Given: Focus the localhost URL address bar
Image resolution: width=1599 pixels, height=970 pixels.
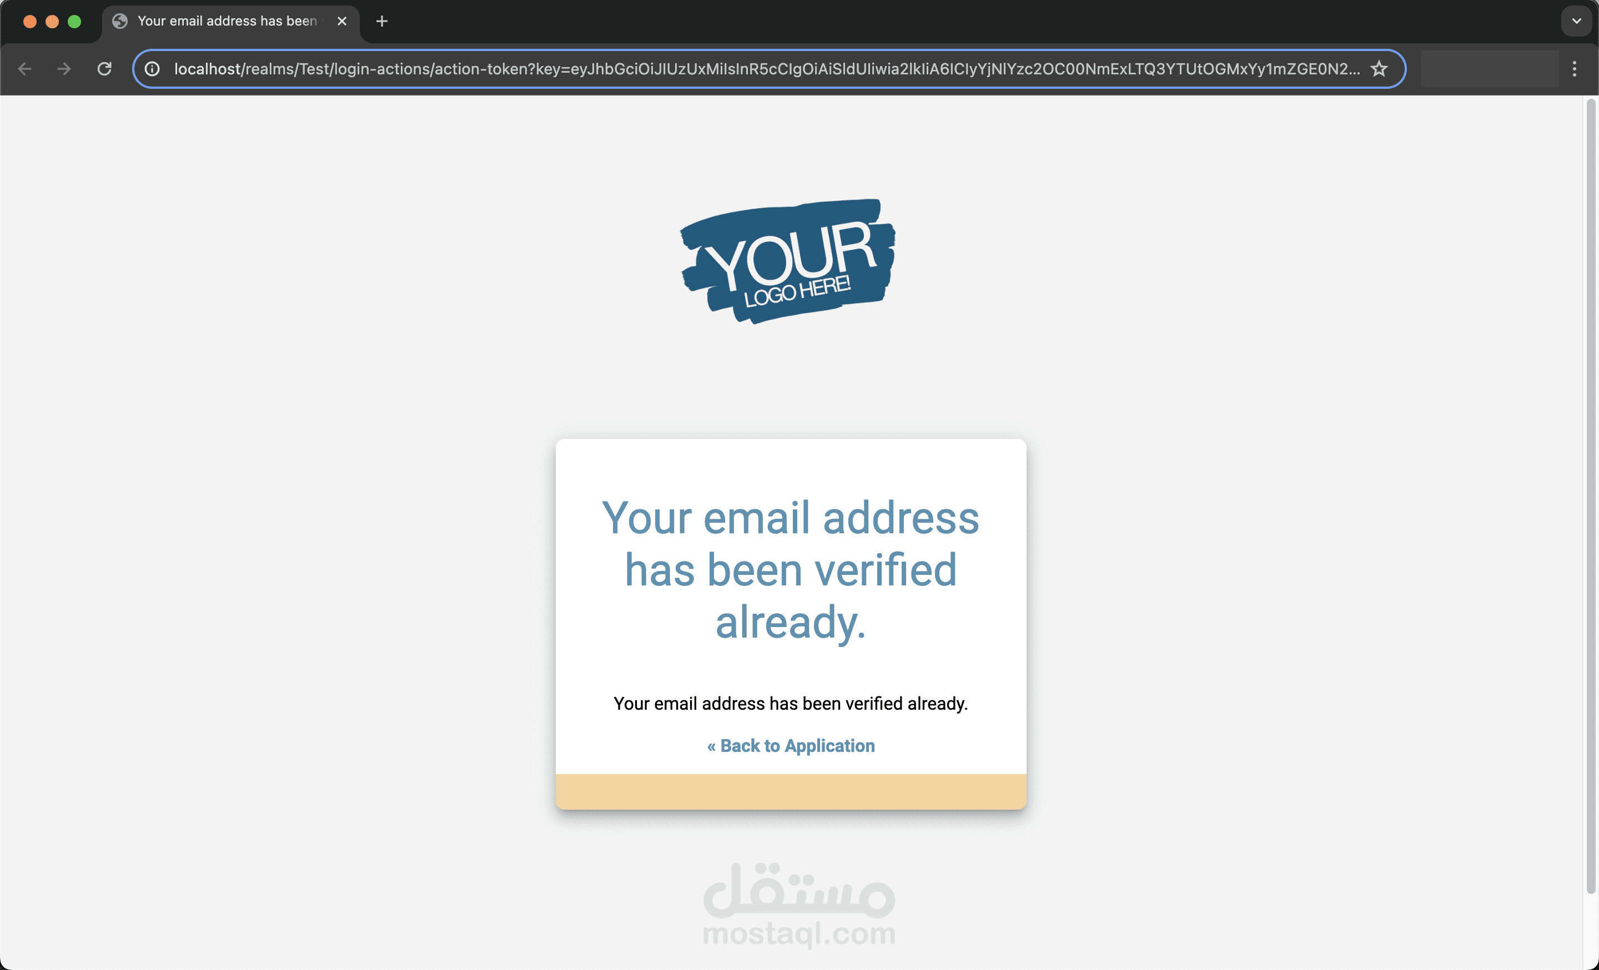Looking at the screenshot, I should point(766,69).
